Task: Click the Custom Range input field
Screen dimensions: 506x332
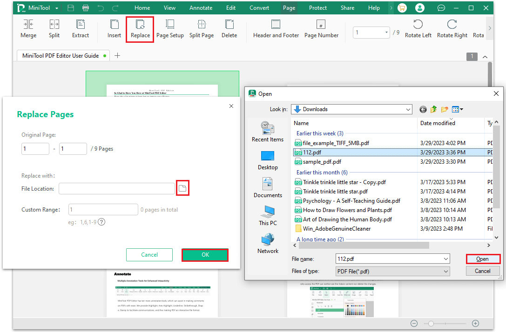Action: click(103, 210)
